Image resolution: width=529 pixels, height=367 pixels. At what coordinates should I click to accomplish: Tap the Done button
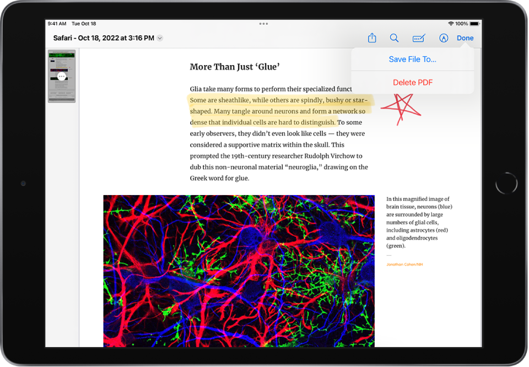(466, 38)
